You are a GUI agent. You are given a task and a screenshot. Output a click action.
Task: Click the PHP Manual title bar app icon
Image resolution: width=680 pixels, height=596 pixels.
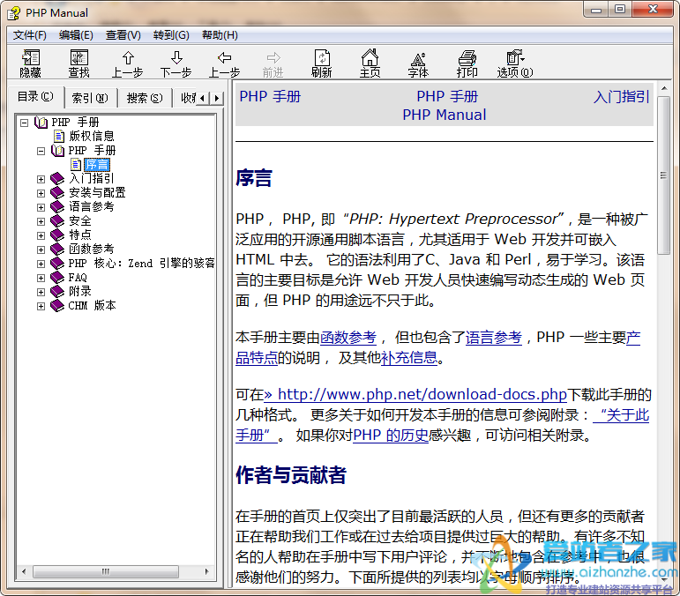pyautogui.click(x=13, y=13)
